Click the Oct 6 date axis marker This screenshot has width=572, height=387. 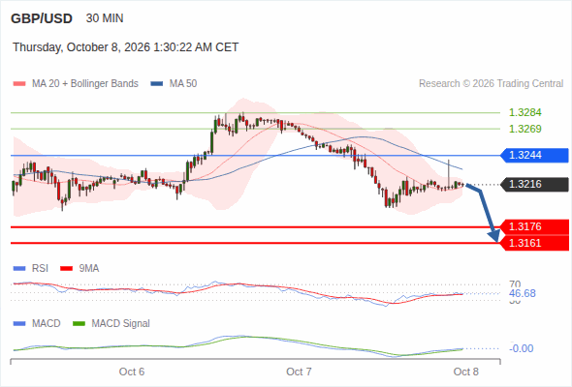(132, 372)
